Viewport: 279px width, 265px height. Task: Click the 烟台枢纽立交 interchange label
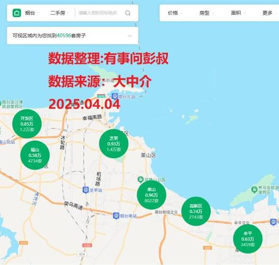tap(166, 212)
